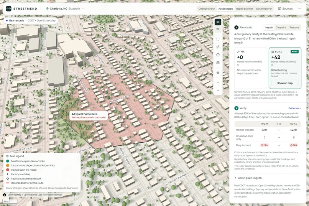The width and height of the screenshot is (309, 206).
Task: Expand the Ask in plain English section
Action: (x=248, y=178)
